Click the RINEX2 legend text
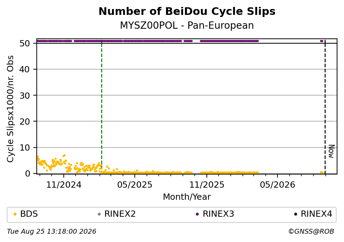 point(120,214)
